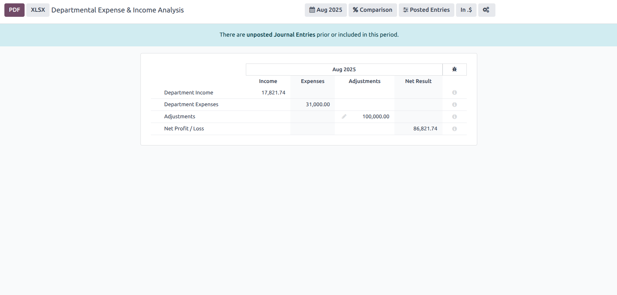Viewport: 617px width, 295px height.
Task: Click the Adjustments column header
Action: pyautogui.click(x=364, y=81)
